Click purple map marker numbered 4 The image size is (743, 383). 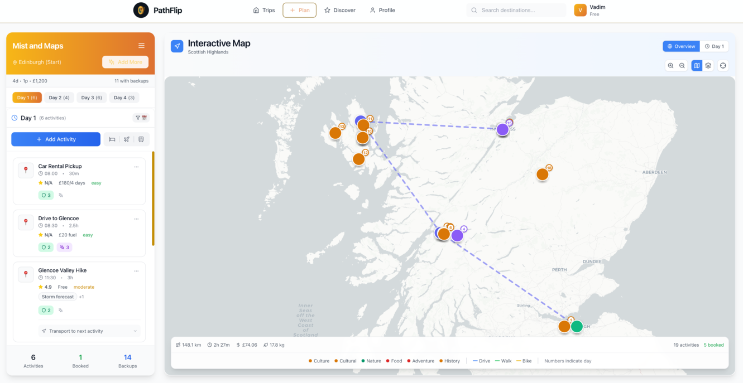[x=457, y=235]
